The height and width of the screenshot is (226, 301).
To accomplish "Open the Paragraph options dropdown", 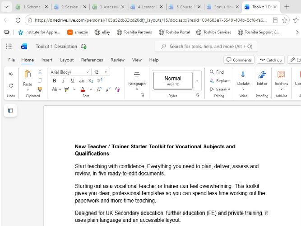I will click(137, 81).
